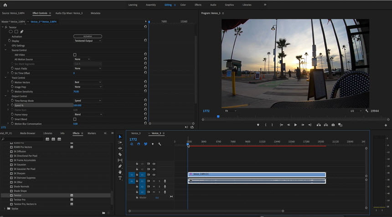Open Program monitor settings wrench

point(366,111)
